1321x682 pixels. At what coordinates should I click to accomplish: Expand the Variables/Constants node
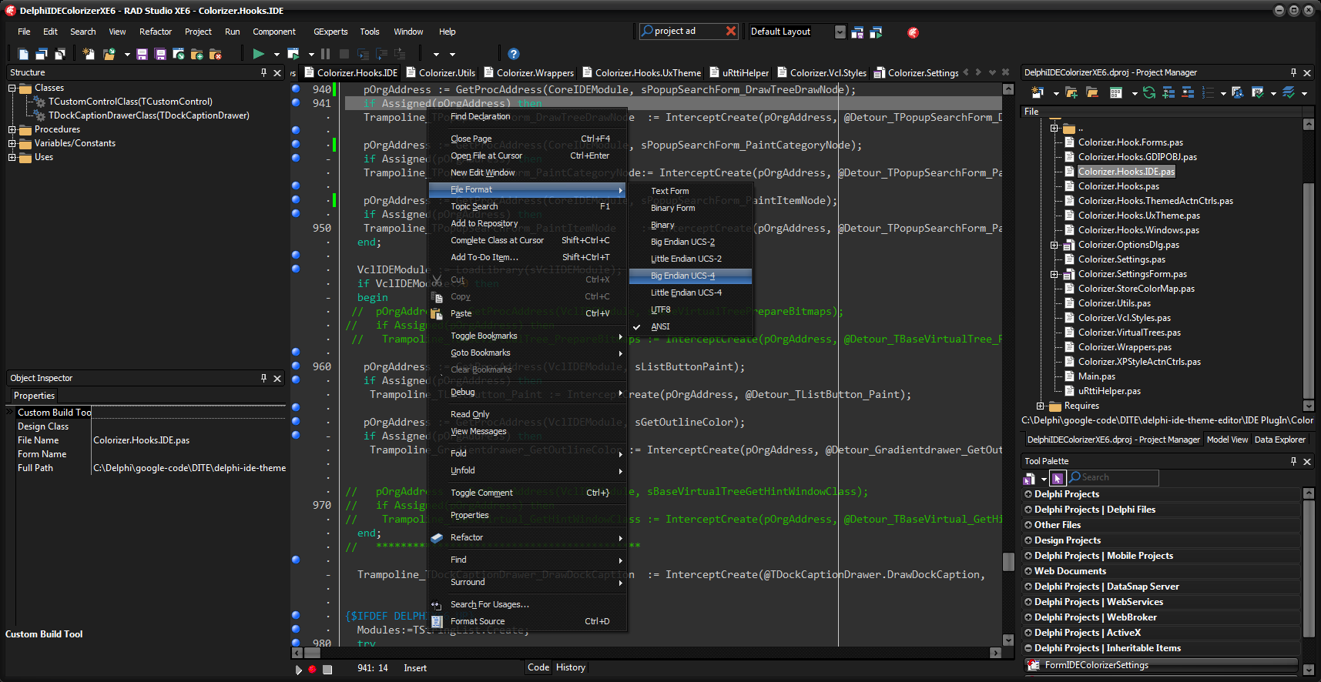pyautogui.click(x=12, y=143)
